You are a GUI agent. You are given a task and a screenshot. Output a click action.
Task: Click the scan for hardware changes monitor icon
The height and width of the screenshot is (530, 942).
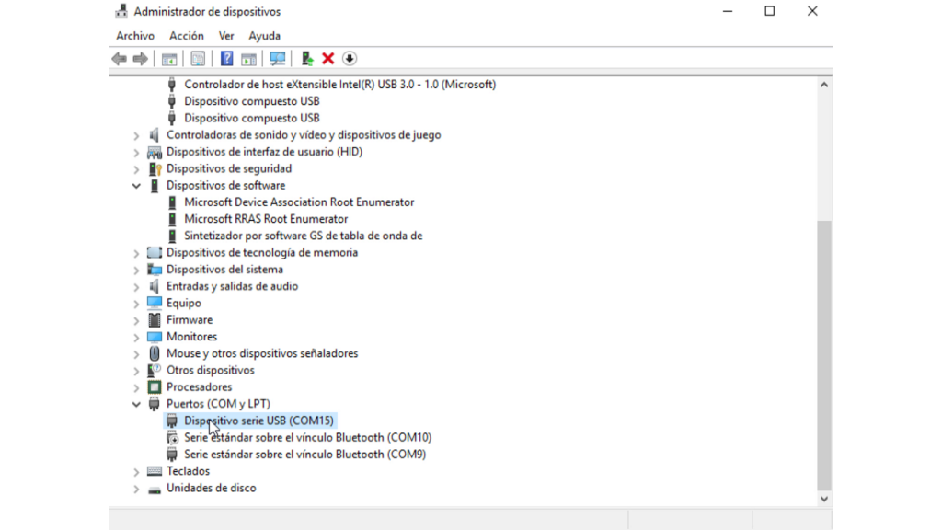coord(278,59)
